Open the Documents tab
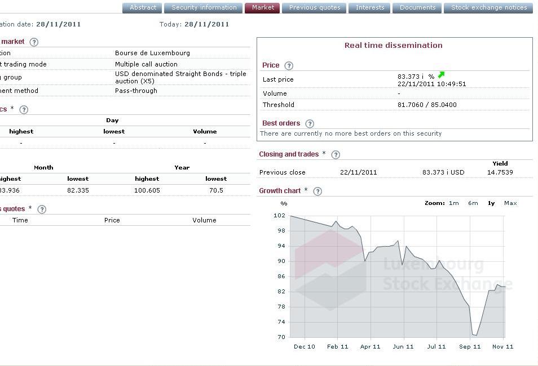The image size is (538, 366). click(x=417, y=8)
